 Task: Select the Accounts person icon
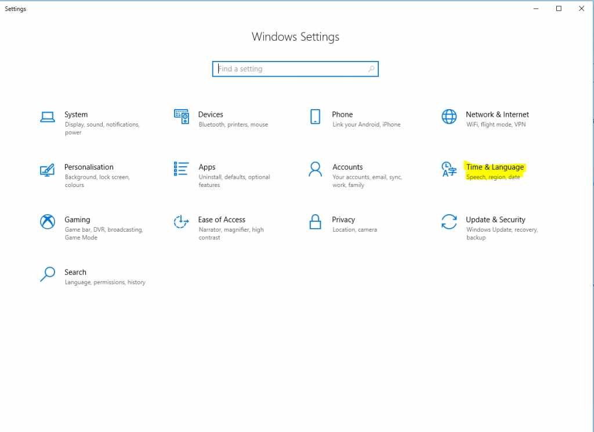pyautogui.click(x=315, y=169)
